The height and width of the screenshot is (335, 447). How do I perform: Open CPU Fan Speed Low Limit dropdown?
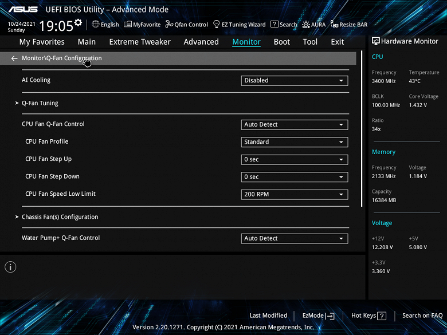[x=295, y=194]
